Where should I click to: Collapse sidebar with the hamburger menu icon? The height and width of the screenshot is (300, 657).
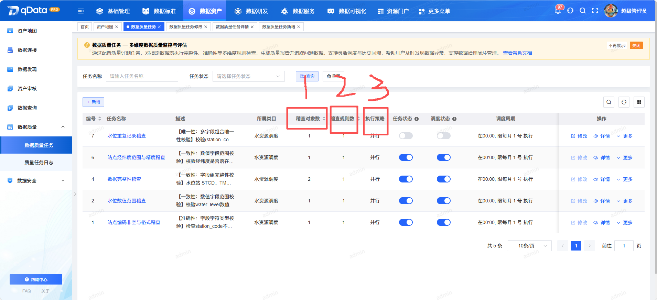tap(81, 11)
